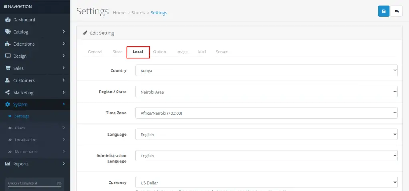
Task: Expand the Extensions menu arrow
Action: (64, 44)
